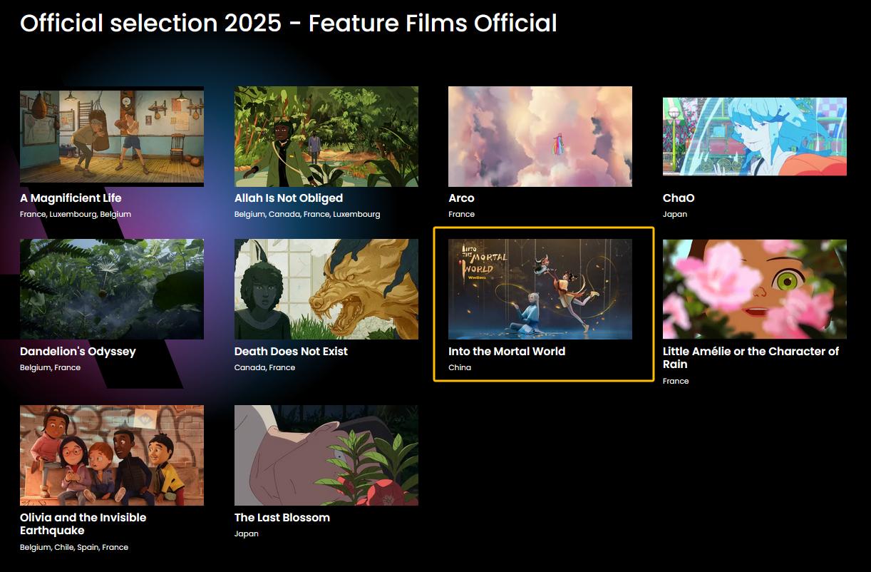Select Little Amélie or the Character of Rain title
The image size is (871, 572).
click(751, 357)
